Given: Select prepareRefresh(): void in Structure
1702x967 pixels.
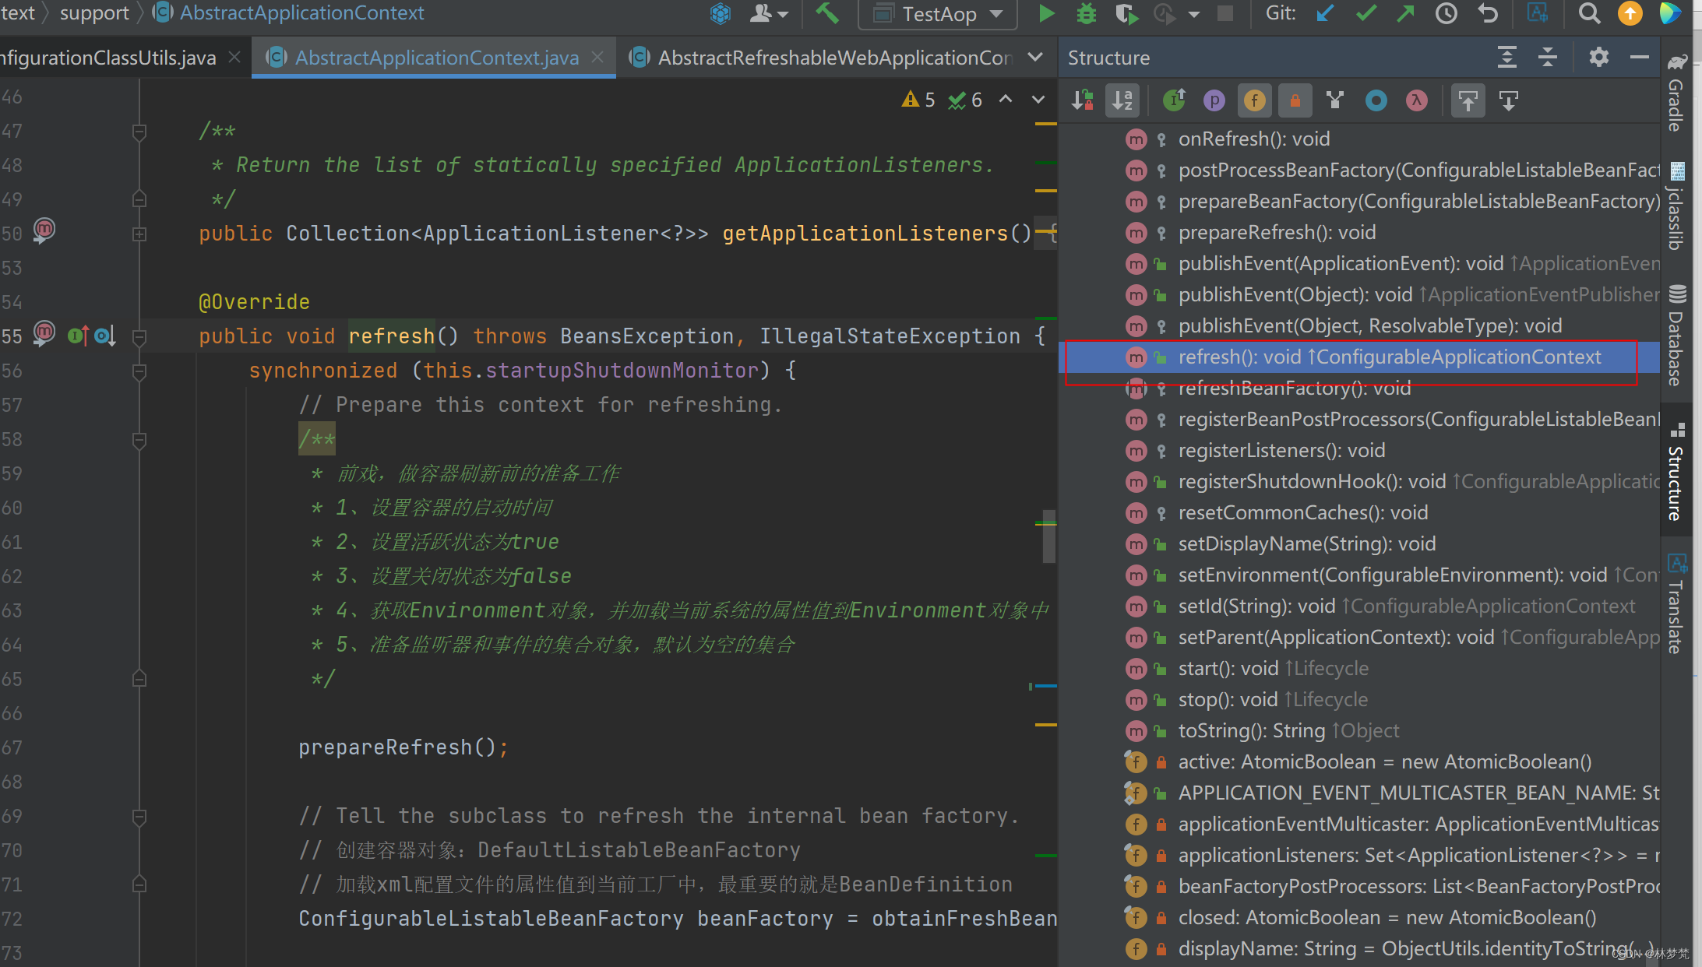Looking at the screenshot, I should [x=1277, y=233].
